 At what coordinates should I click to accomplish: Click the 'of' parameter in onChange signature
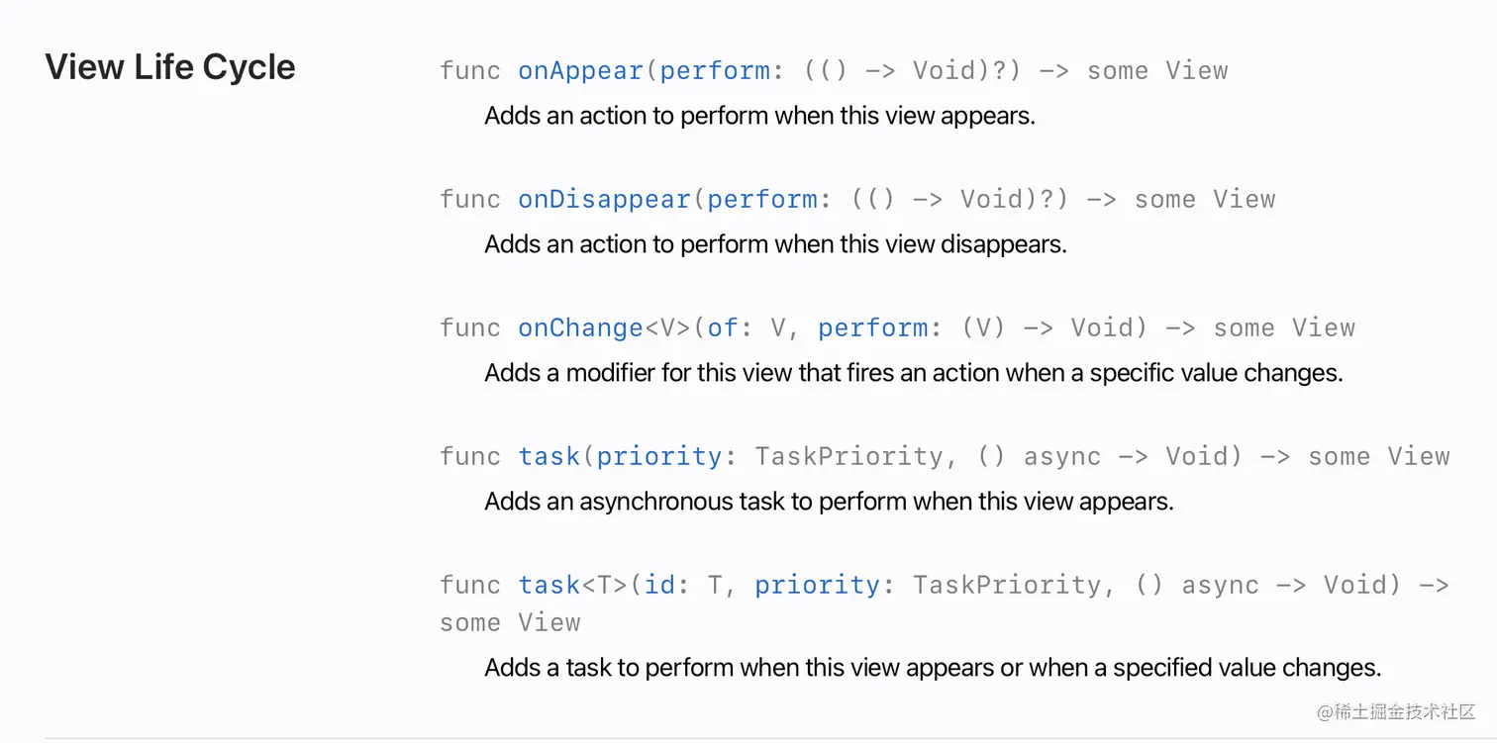coord(723,328)
